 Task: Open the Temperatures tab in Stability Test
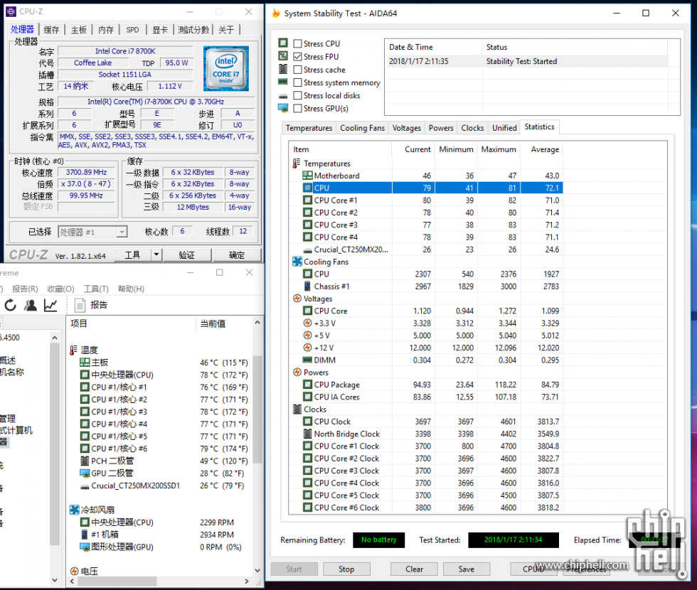point(309,128)
